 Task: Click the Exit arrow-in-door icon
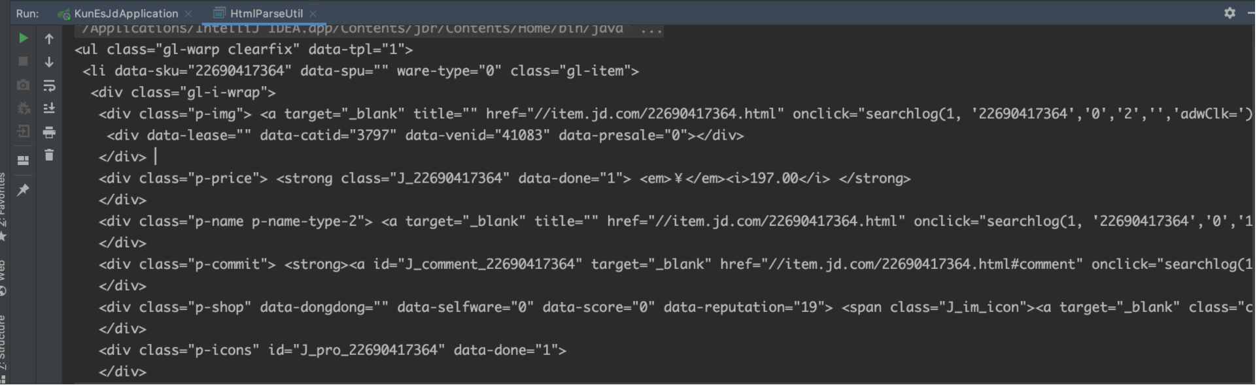(23, 132)
